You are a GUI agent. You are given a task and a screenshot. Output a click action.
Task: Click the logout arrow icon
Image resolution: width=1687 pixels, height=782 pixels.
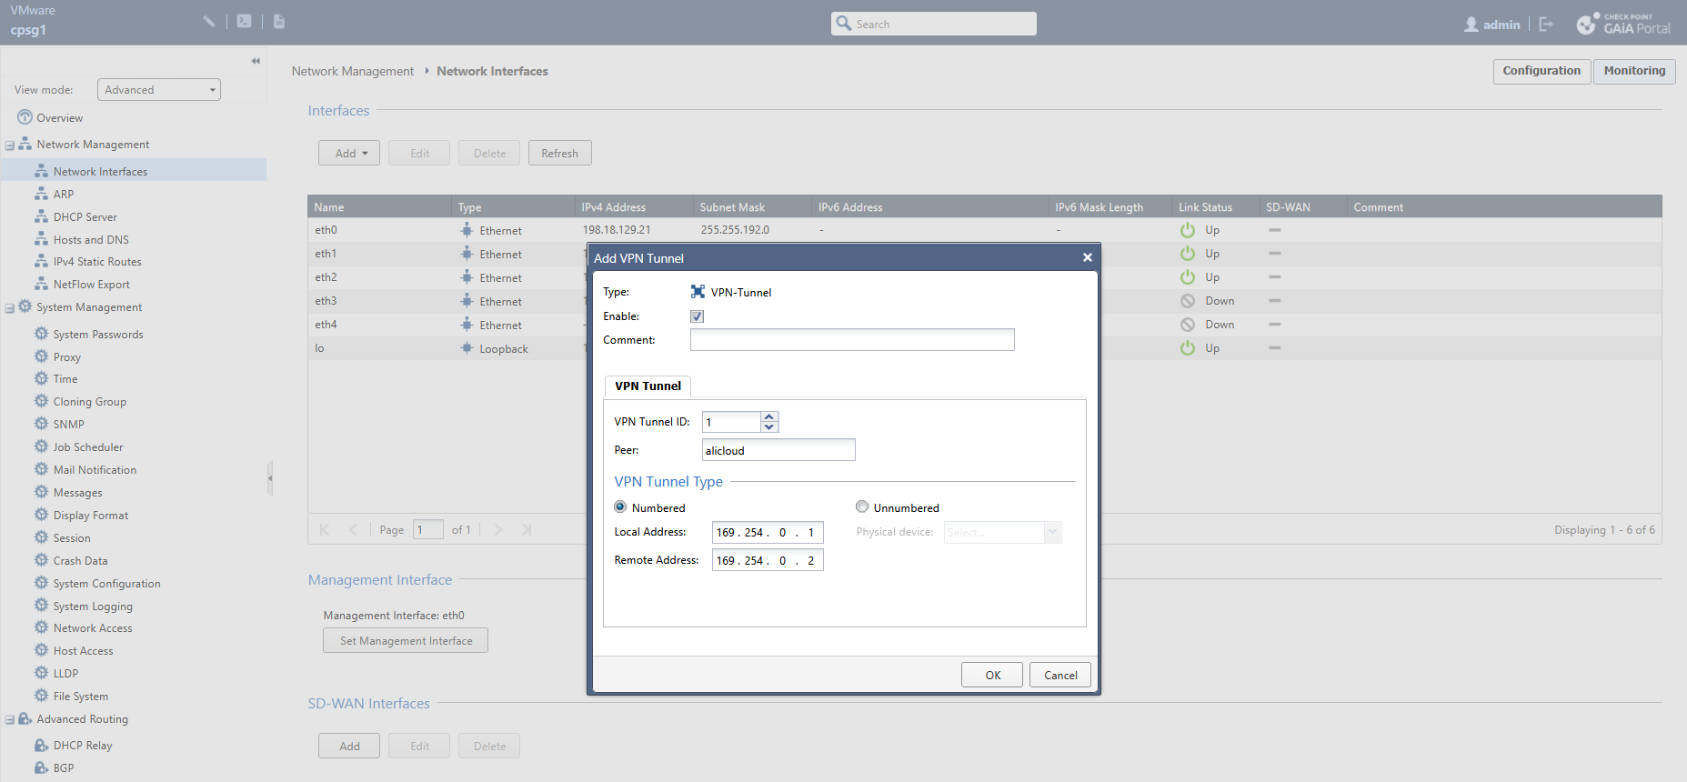(1546, 25)
